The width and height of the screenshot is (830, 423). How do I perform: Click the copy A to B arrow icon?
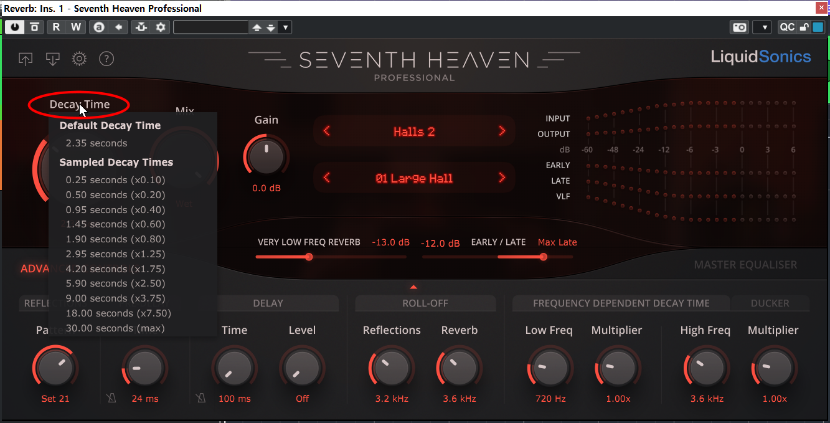[119, 27]
